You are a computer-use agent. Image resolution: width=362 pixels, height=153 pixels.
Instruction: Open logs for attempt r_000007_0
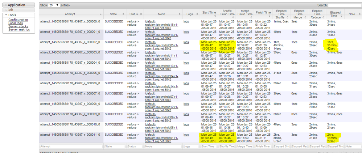click(x=186, y=93)
